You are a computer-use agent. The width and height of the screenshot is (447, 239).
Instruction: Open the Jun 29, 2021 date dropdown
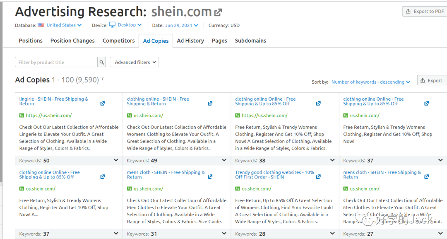click(x=182, y=25)
